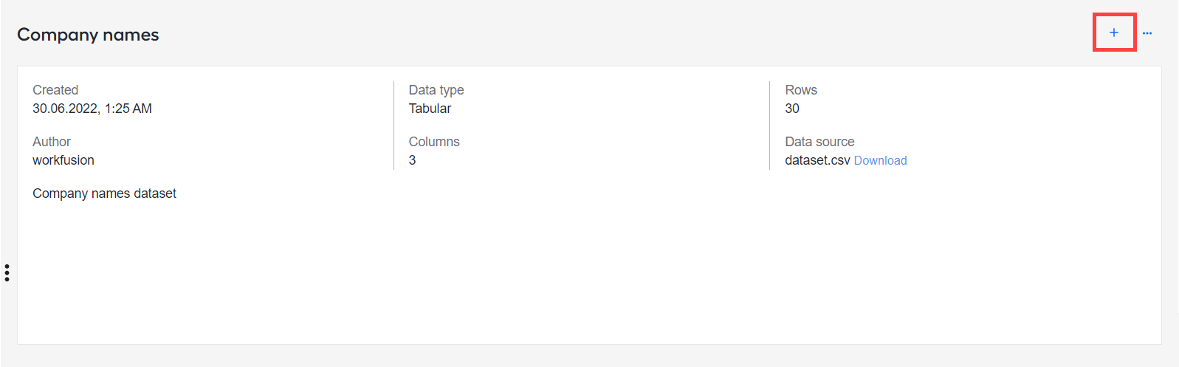Screen dimensions: 1179x367
Task: Select the rows count value 30
Action: [792, 109]
